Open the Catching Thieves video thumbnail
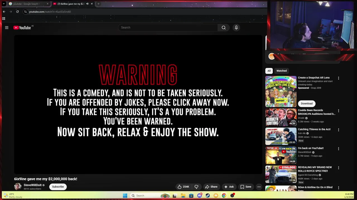This screenshot has width=357, height=200. pos(281,136)
